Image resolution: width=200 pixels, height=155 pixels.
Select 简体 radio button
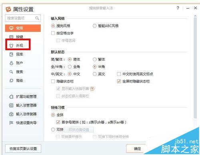click(x=70, y=59)
